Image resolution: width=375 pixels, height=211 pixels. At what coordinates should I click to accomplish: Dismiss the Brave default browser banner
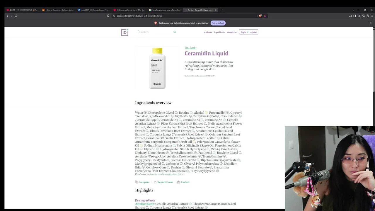coord(370,23)
